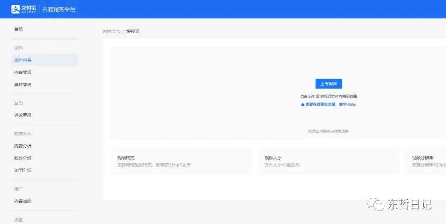Click the 文件大小不超过2G text

[x=282, y=165]
